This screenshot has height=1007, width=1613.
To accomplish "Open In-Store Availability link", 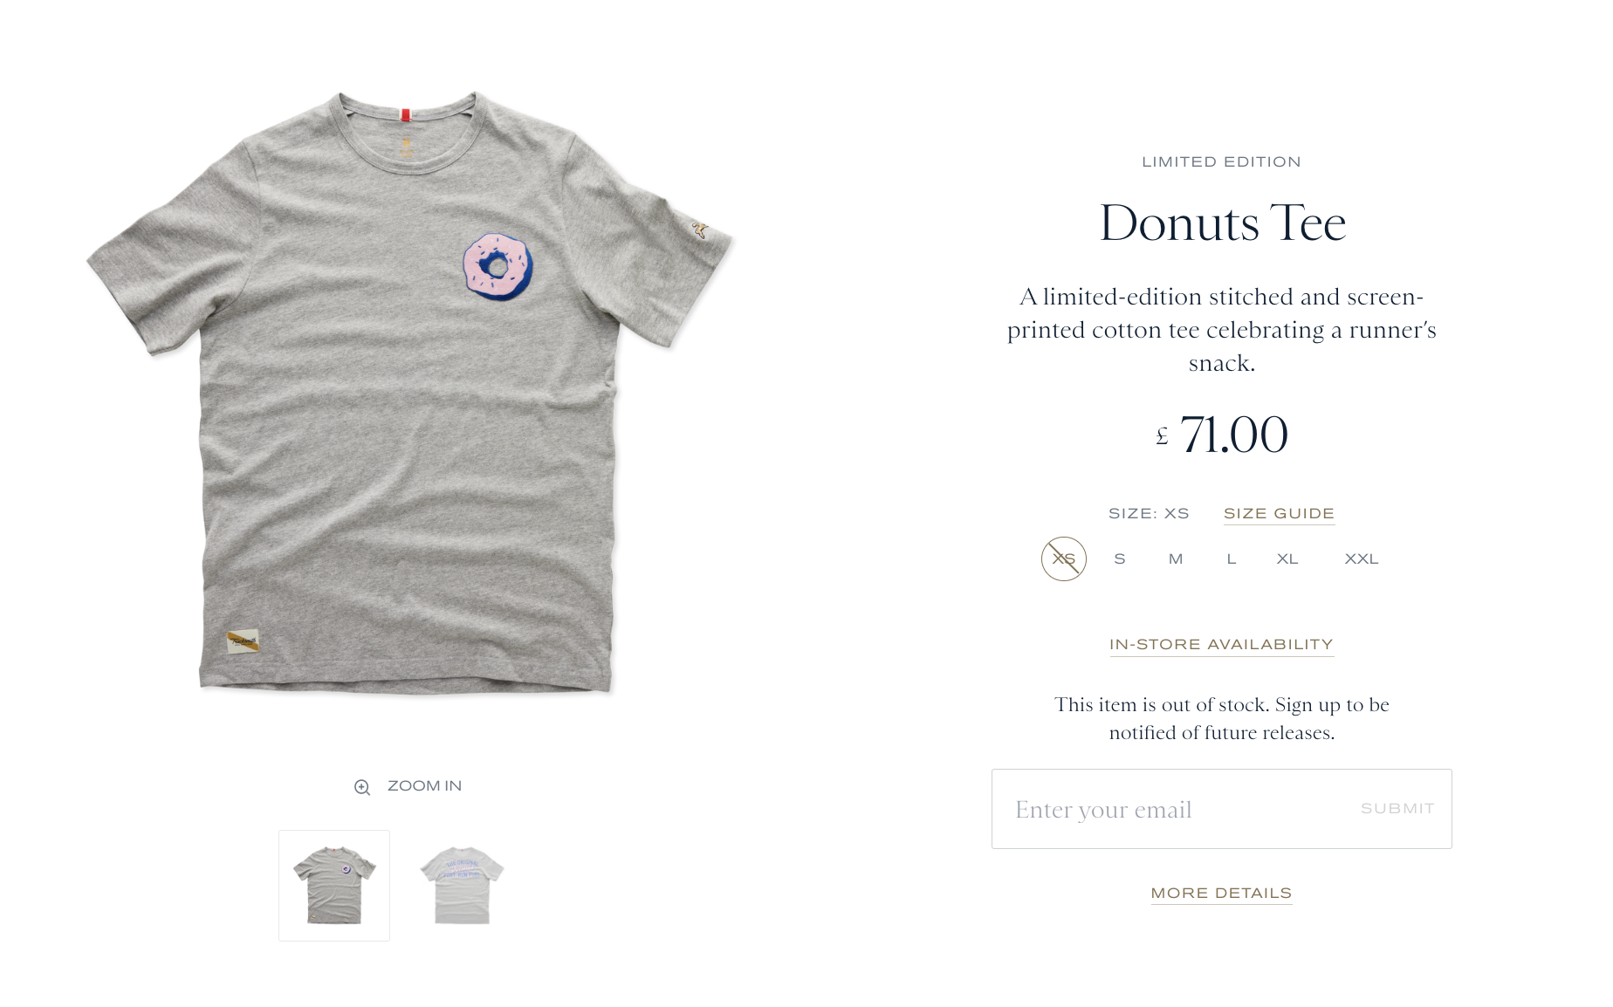I will (x=1221, y=645).
